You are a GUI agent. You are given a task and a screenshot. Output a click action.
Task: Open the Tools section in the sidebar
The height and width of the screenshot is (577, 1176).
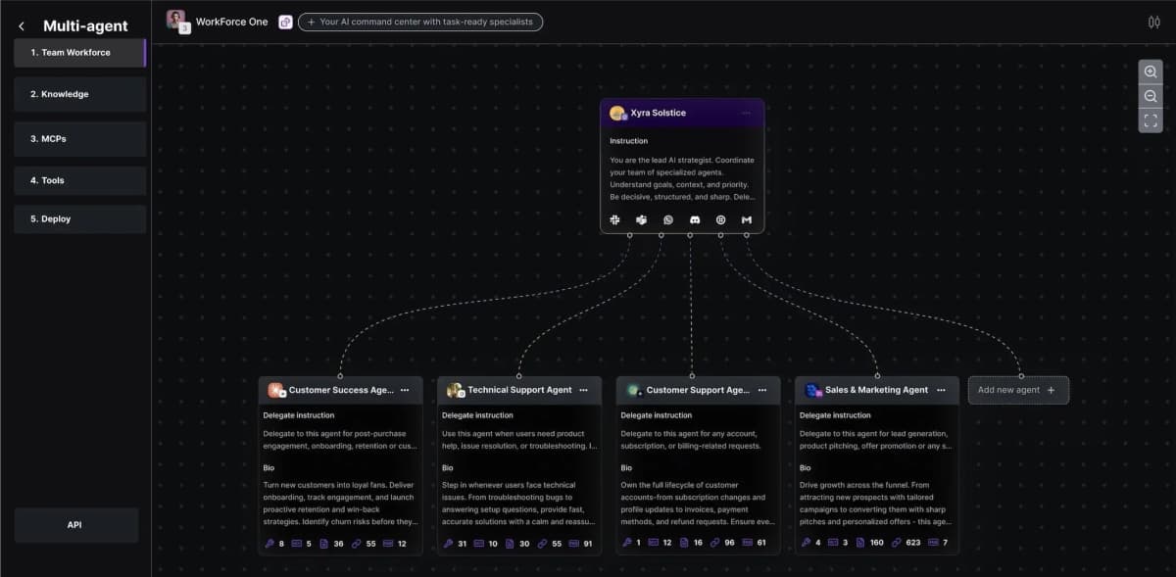[75, 180]
